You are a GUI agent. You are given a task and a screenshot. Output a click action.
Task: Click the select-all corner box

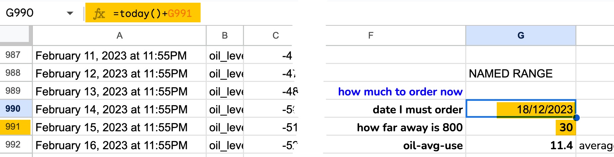point(15,35)
